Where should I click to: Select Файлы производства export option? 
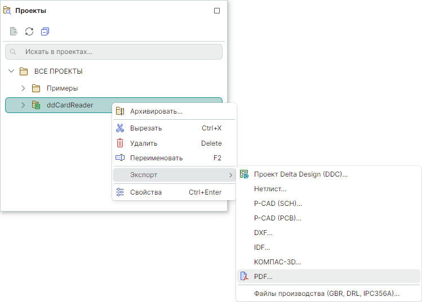click(x=326, y=294)
